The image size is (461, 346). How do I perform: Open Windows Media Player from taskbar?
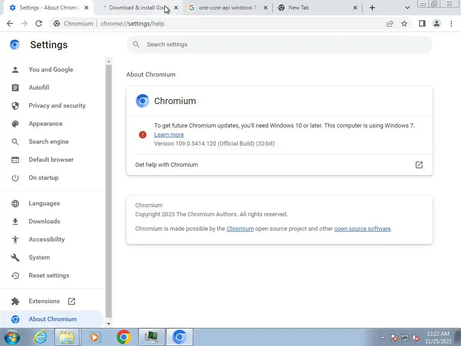point(95,337)
